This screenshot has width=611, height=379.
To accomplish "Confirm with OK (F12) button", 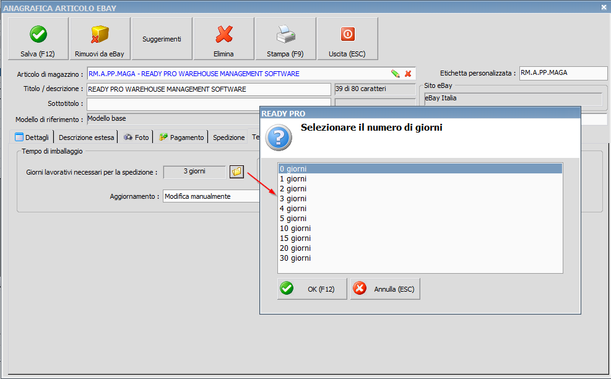I will click(312, 289).
